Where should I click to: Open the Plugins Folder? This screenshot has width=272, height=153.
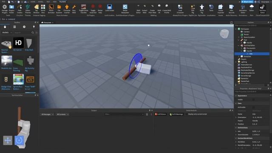(x=11, y=9)
